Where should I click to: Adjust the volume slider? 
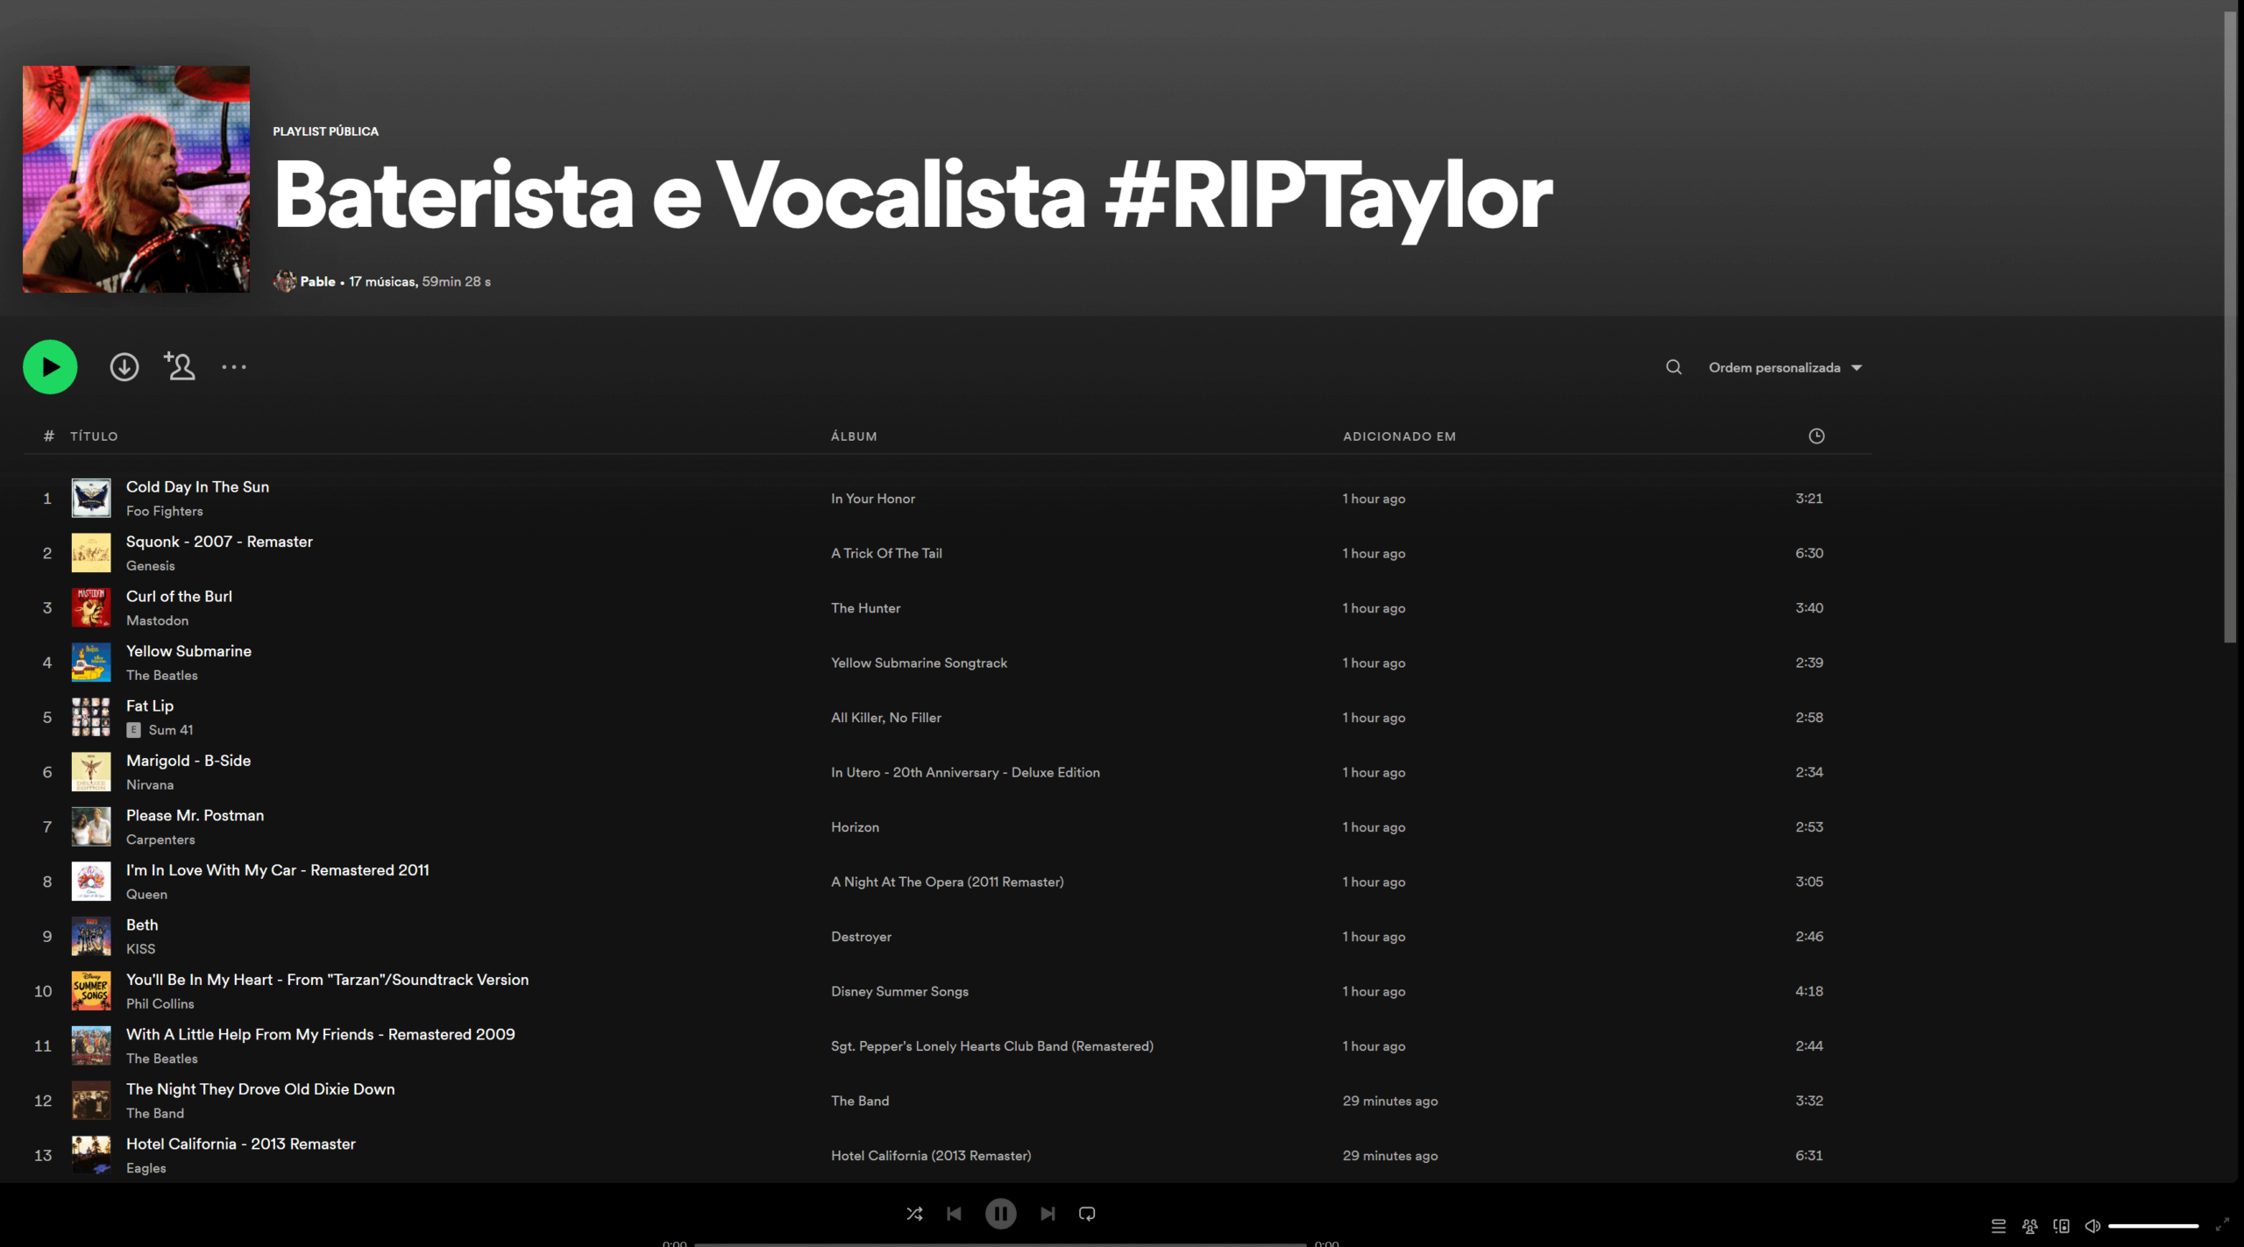click(x=2153, y=1226)
